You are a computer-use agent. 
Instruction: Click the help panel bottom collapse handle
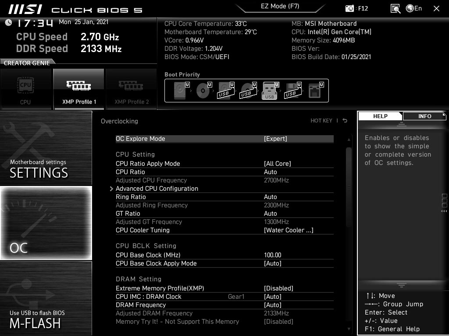tap(402, 285)
